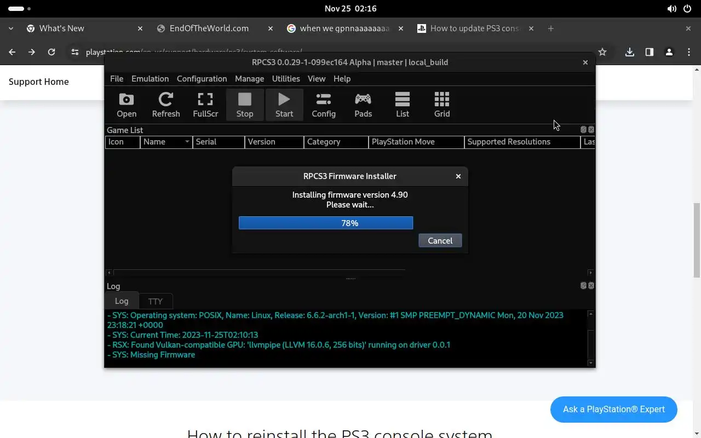Cancel the firmware installation
This screenshot has width=701, height=438.
(x=440, y=241)
